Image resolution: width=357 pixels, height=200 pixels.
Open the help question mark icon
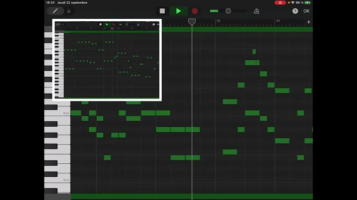click(295, 11)
